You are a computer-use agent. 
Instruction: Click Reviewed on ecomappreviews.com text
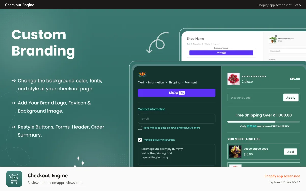[55, 183]
